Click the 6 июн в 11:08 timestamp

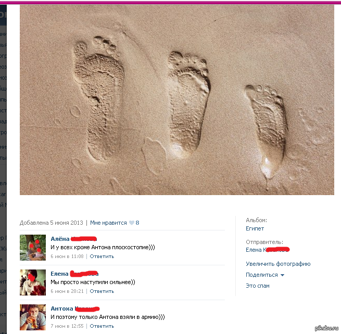click(x=67, y=256)
